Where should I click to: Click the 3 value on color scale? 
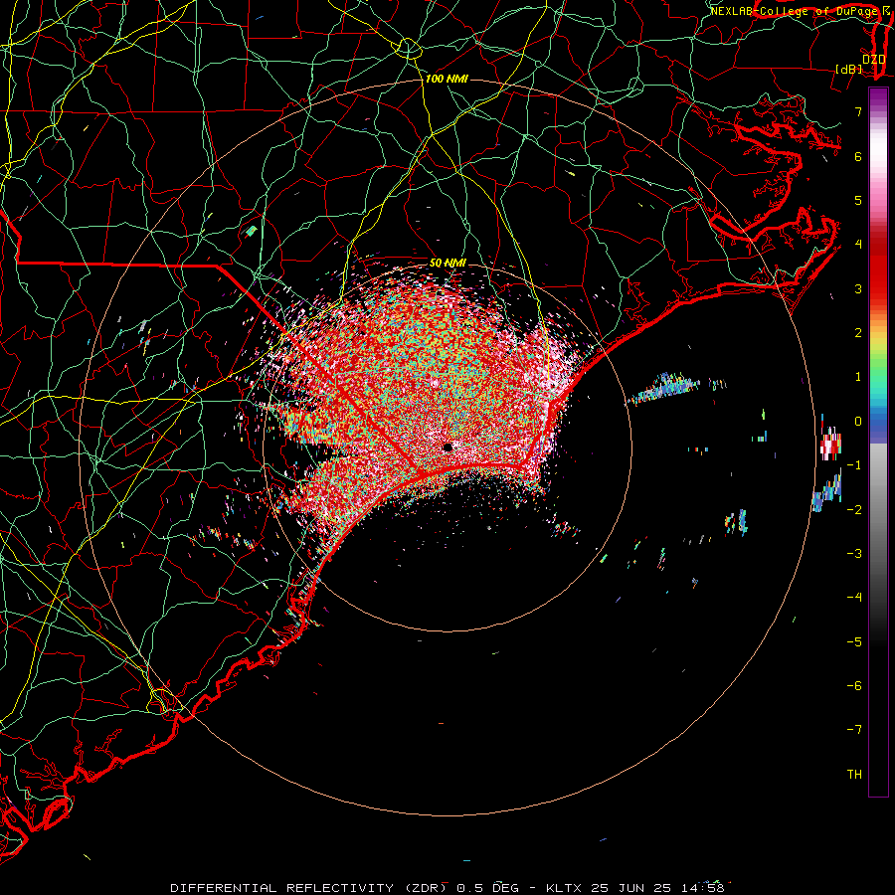coord(858,288)
